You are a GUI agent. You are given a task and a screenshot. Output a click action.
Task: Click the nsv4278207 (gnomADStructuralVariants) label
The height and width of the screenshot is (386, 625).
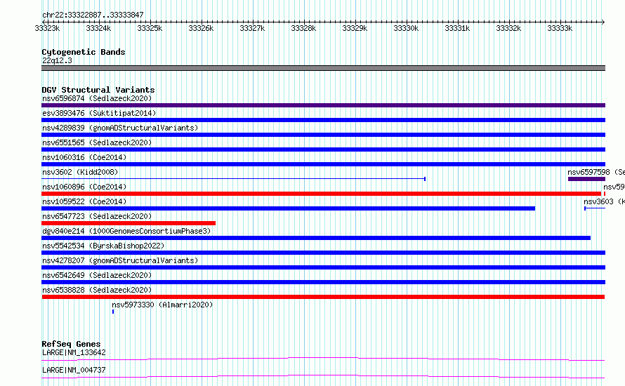[x=120, y=260]
